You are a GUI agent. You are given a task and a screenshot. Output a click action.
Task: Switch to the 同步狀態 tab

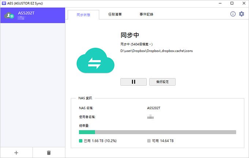point(83,15)
